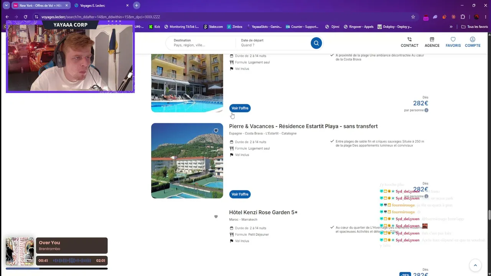Open the Monitoring TikTok bookmark
The image size is (491, 276).
tap(181, 27)
